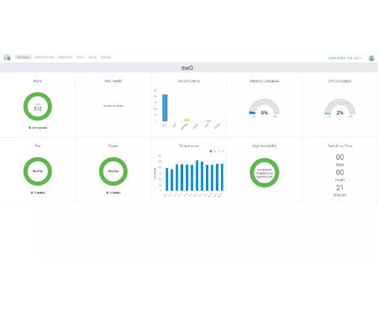Click the High Availability status ring

pos(265,172)
